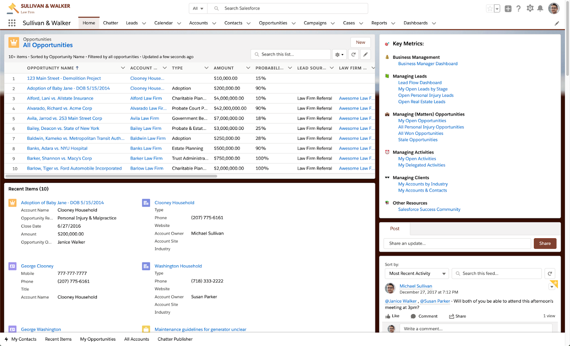This screenshot has height=346, width=570.
Task: Edit the opportunities list with pencil icon
Action: (366, 54)
